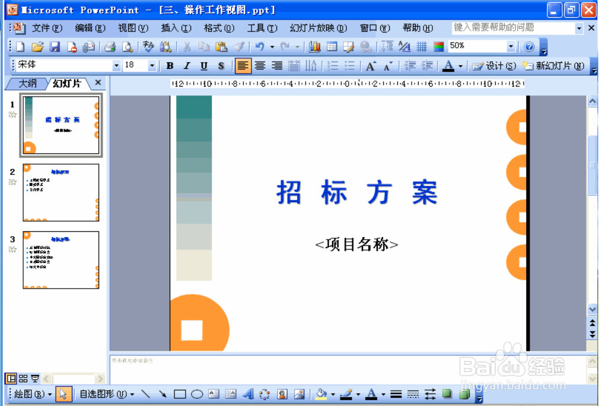Undo the last action

260,47
